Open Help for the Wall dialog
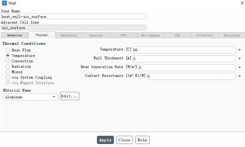Viewport: 245px width, 147px height. [x=142, y=140]
